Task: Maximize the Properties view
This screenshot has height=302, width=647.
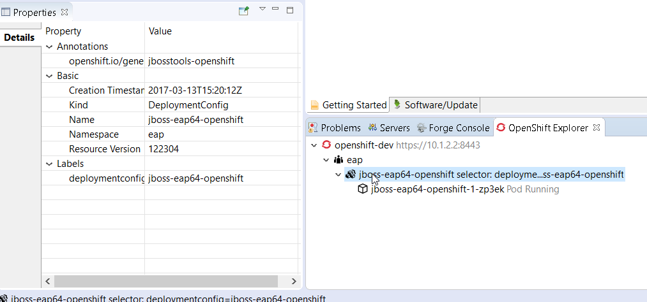Action: [290, 10]
